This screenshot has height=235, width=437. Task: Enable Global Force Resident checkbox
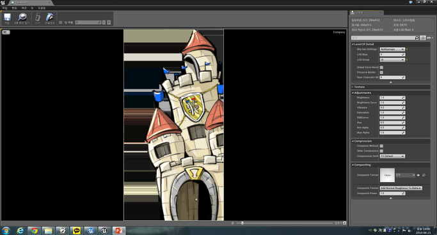pos(381,67)
